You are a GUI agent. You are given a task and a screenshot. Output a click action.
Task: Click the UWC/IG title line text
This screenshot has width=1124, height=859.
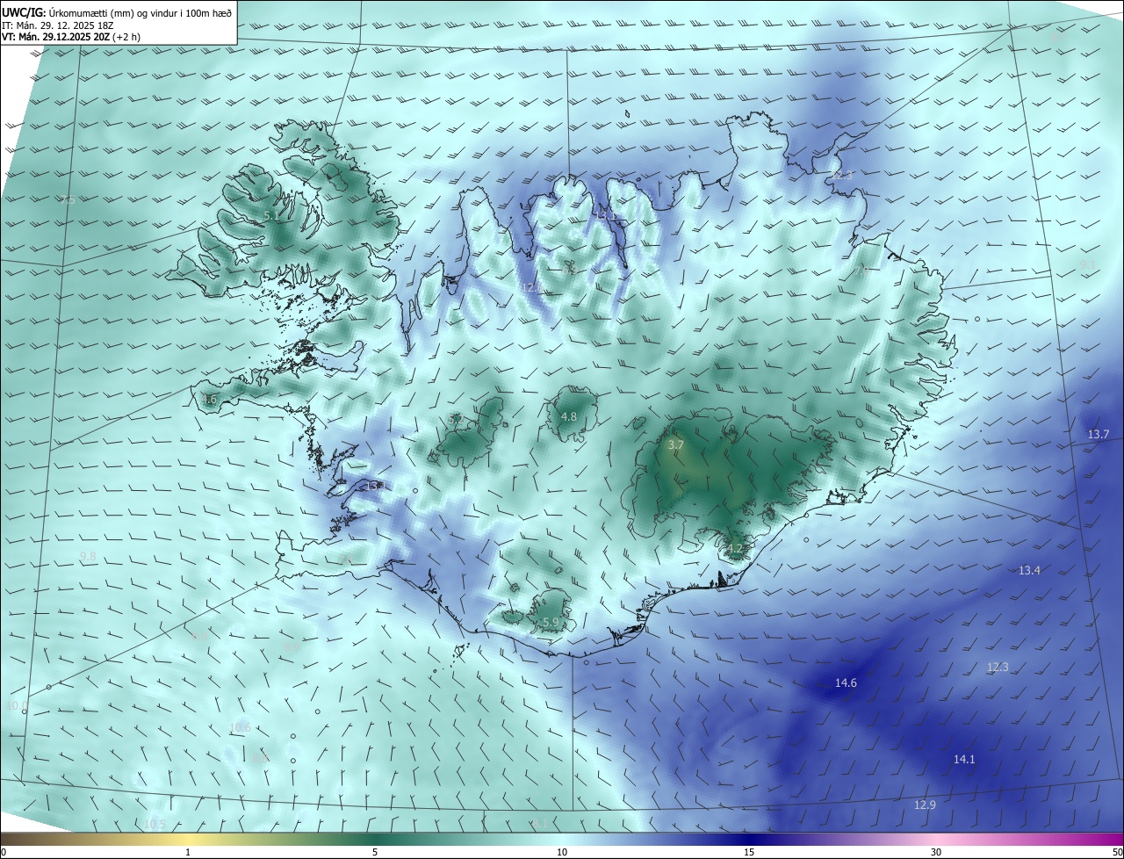pyautogui.click(x=118, y=13)
